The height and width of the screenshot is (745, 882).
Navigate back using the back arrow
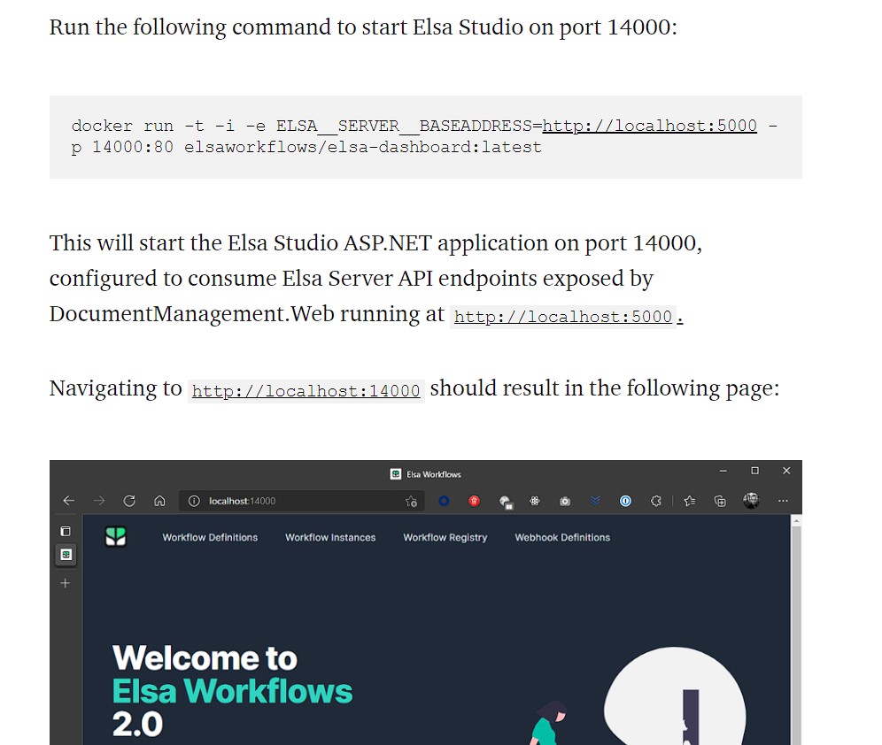click(x=68, y=500)
